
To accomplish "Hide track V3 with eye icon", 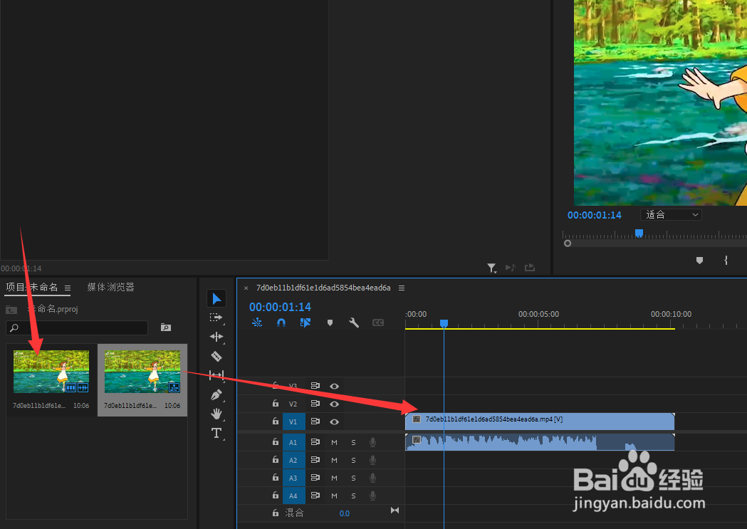I will 335,386.
